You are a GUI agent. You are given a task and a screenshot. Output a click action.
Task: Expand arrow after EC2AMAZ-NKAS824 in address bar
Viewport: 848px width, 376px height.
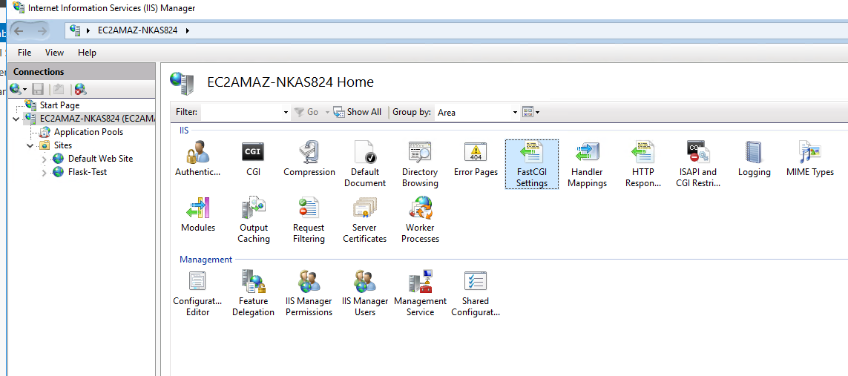(188, 31)
